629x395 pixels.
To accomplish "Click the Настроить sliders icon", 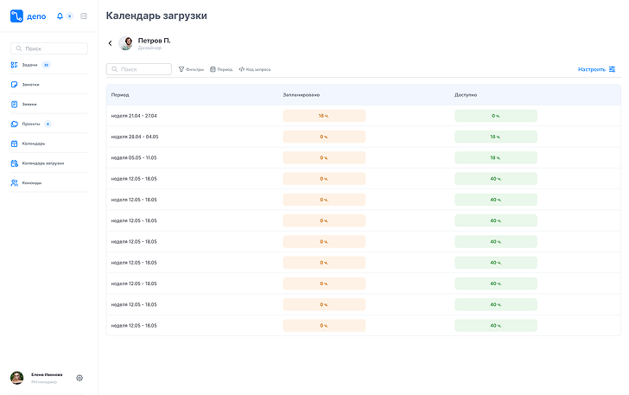I will tap(612, 69).
